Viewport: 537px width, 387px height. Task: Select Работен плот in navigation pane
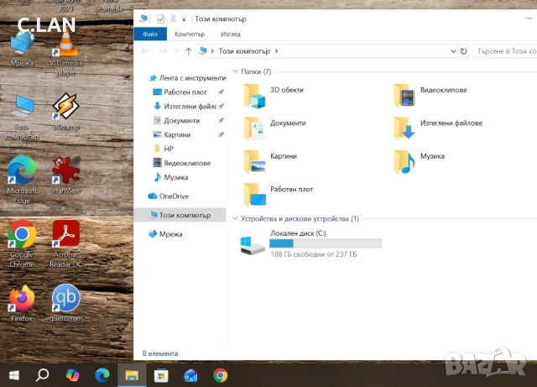click(x=185, y=92)
